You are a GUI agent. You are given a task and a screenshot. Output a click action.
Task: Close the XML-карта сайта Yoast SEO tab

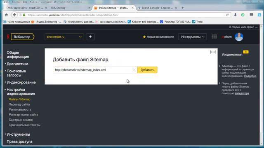pos(46,8)
